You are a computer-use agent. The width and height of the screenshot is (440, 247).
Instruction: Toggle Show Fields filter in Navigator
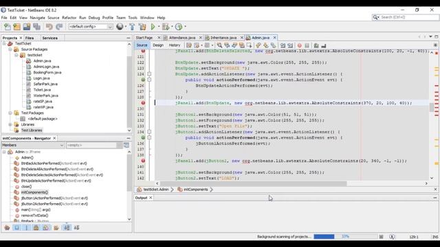[16, 228]
